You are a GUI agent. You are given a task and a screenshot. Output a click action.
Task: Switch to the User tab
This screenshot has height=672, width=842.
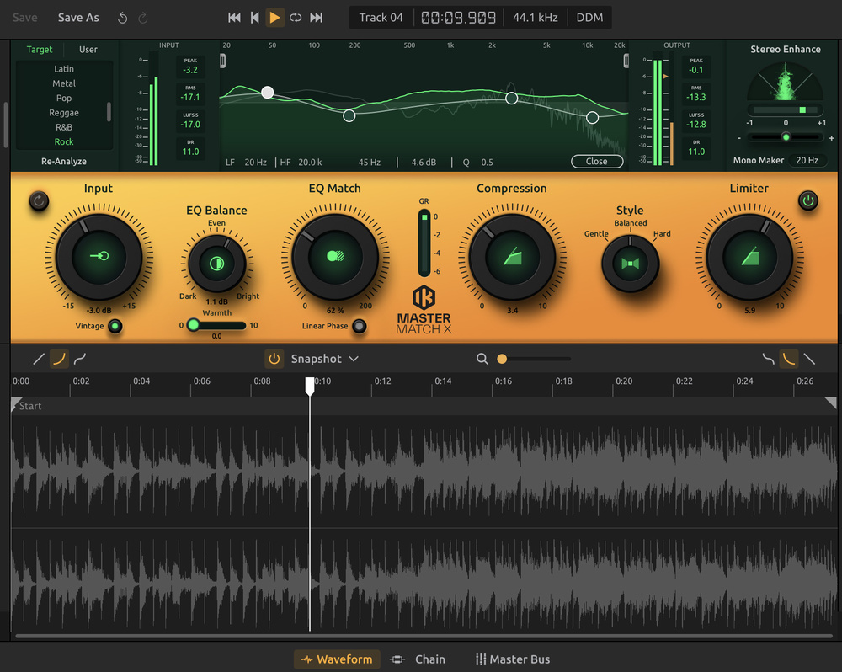coord(88,50)
